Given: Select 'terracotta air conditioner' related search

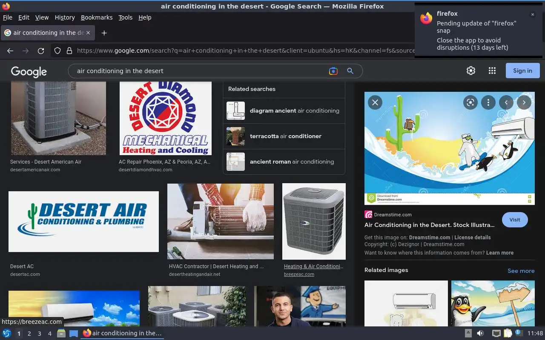Looking at the screenshot, I should (x=284, y=136).
